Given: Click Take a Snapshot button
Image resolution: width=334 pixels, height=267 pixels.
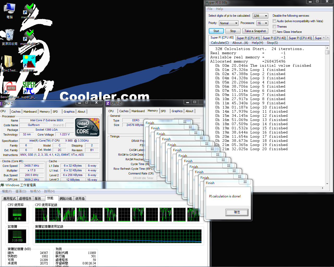Looking at the screenshot, I should point(255,31).
